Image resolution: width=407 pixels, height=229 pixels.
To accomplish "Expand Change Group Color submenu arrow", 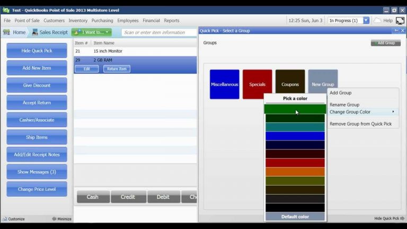I will 393,112.
